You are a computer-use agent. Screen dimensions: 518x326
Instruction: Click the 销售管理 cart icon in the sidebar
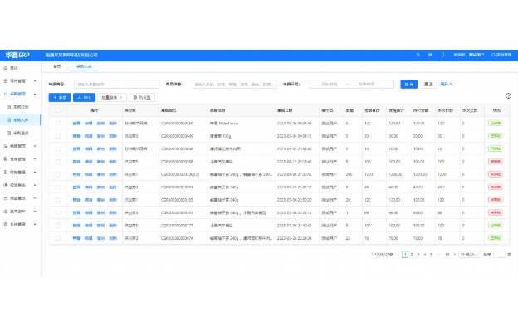click(6, 146)
